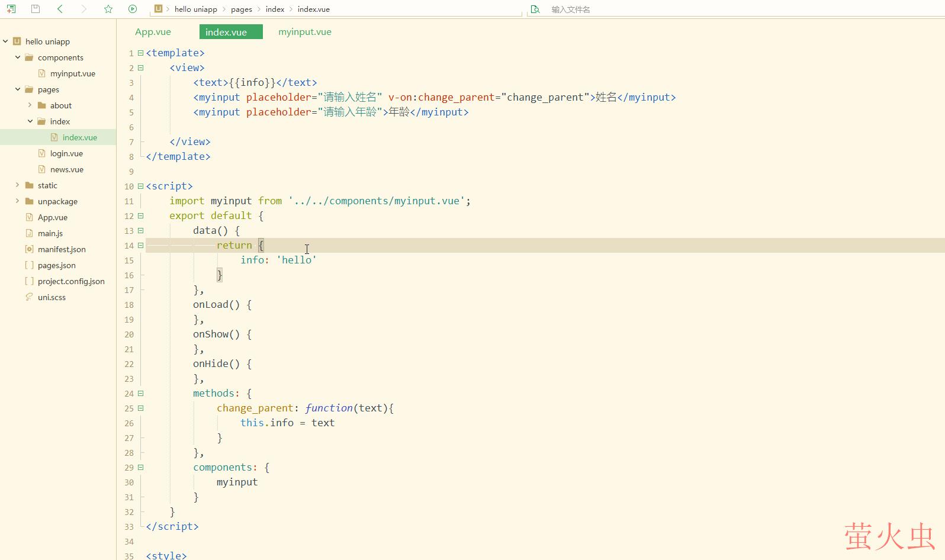Collapse the hello uniapp project root
This screenshot has height=560, width=945.
pyautogui.click(x=5, y=41)
